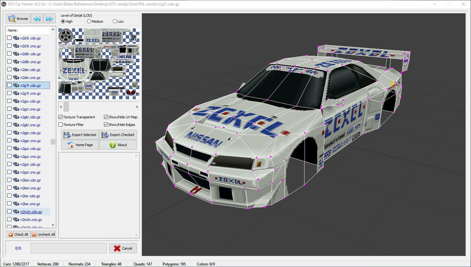Click the Uncheck All button
471x267 pixels.
pos(43,234)
